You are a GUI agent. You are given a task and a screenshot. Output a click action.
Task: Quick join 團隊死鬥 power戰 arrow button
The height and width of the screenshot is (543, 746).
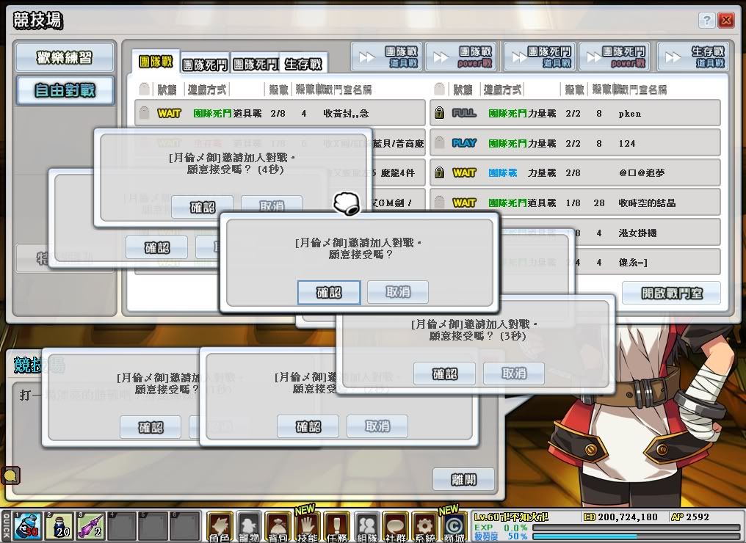pos(614,57)
